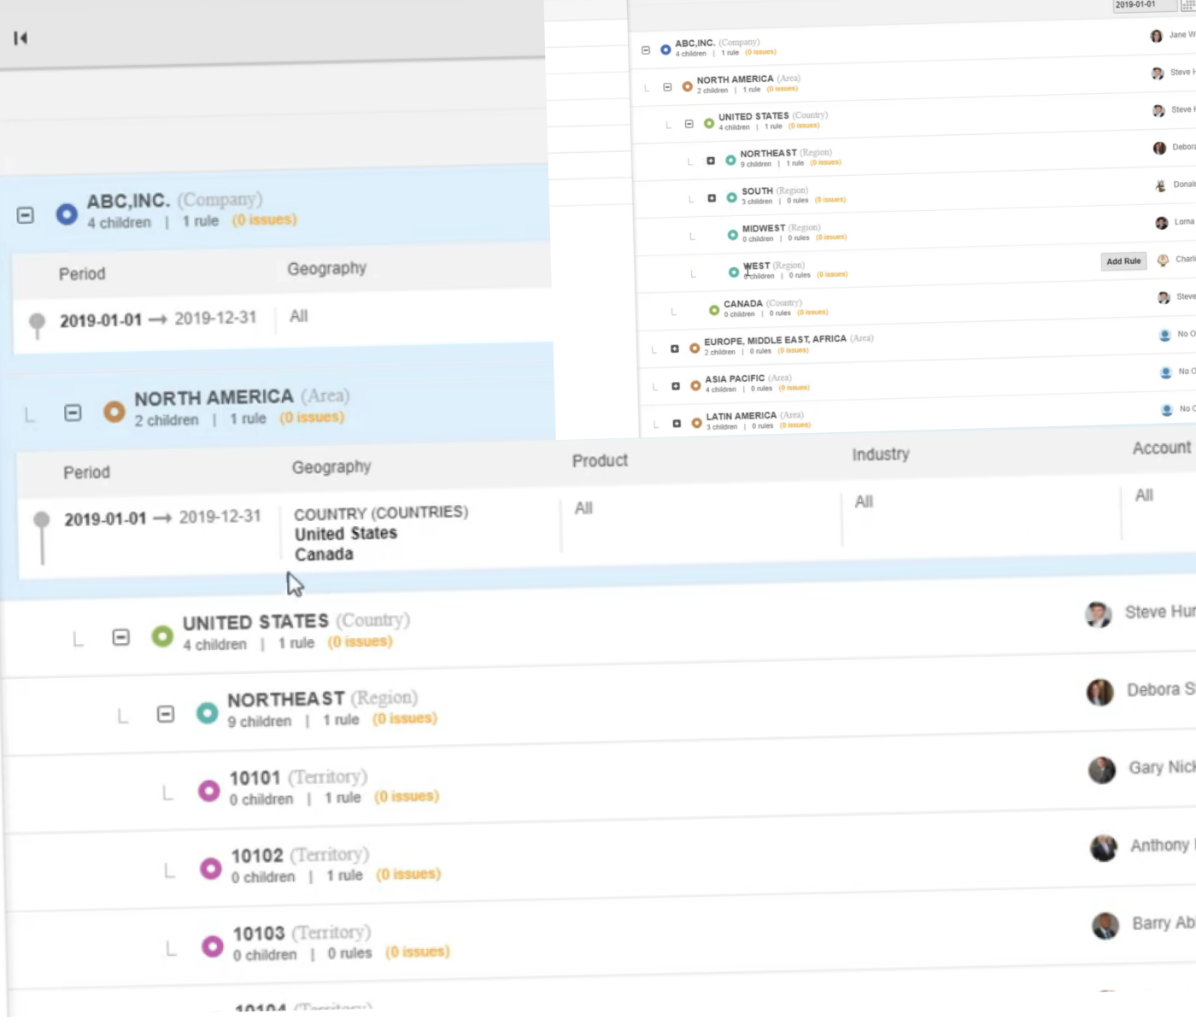Open Anthony's avatar in the 10102 row
Image resolution: width=1196 pixels, height=1025 pixels.
(1104, 847)
